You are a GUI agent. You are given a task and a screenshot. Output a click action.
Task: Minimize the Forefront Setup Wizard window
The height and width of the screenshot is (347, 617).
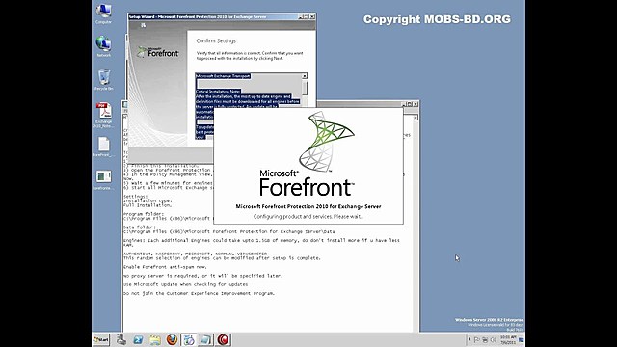301,17
